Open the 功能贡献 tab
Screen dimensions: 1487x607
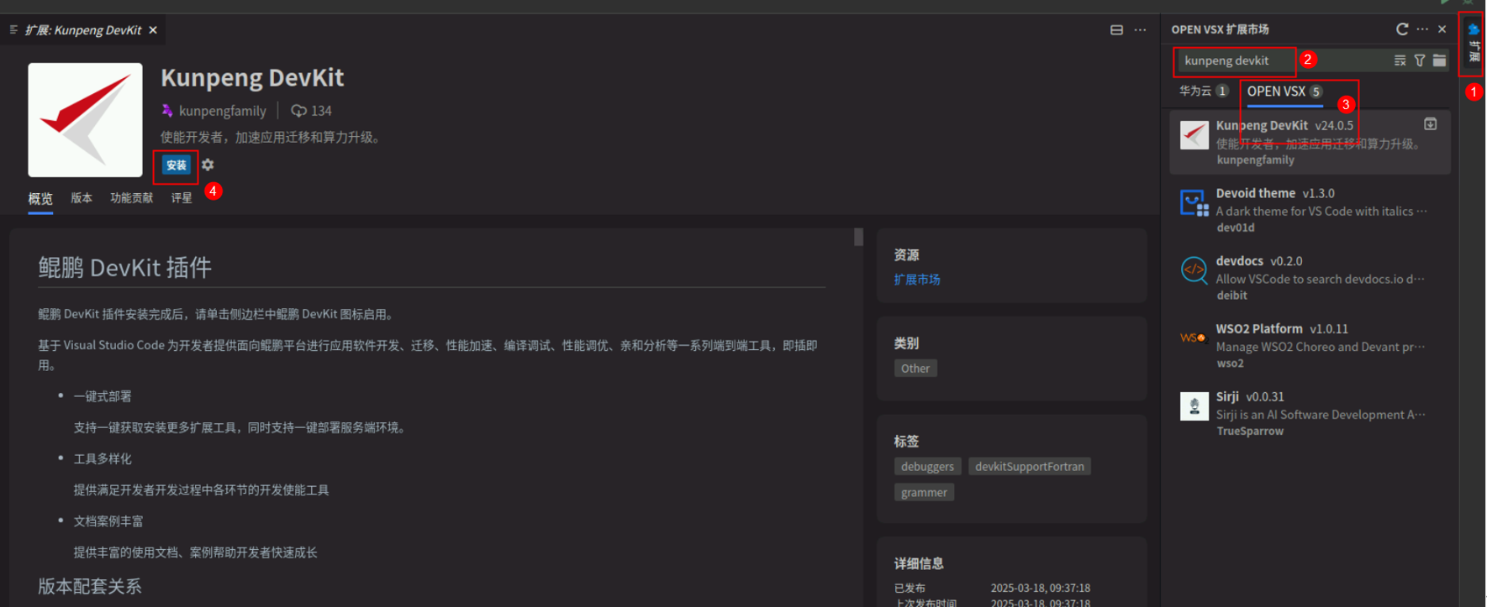132,198
